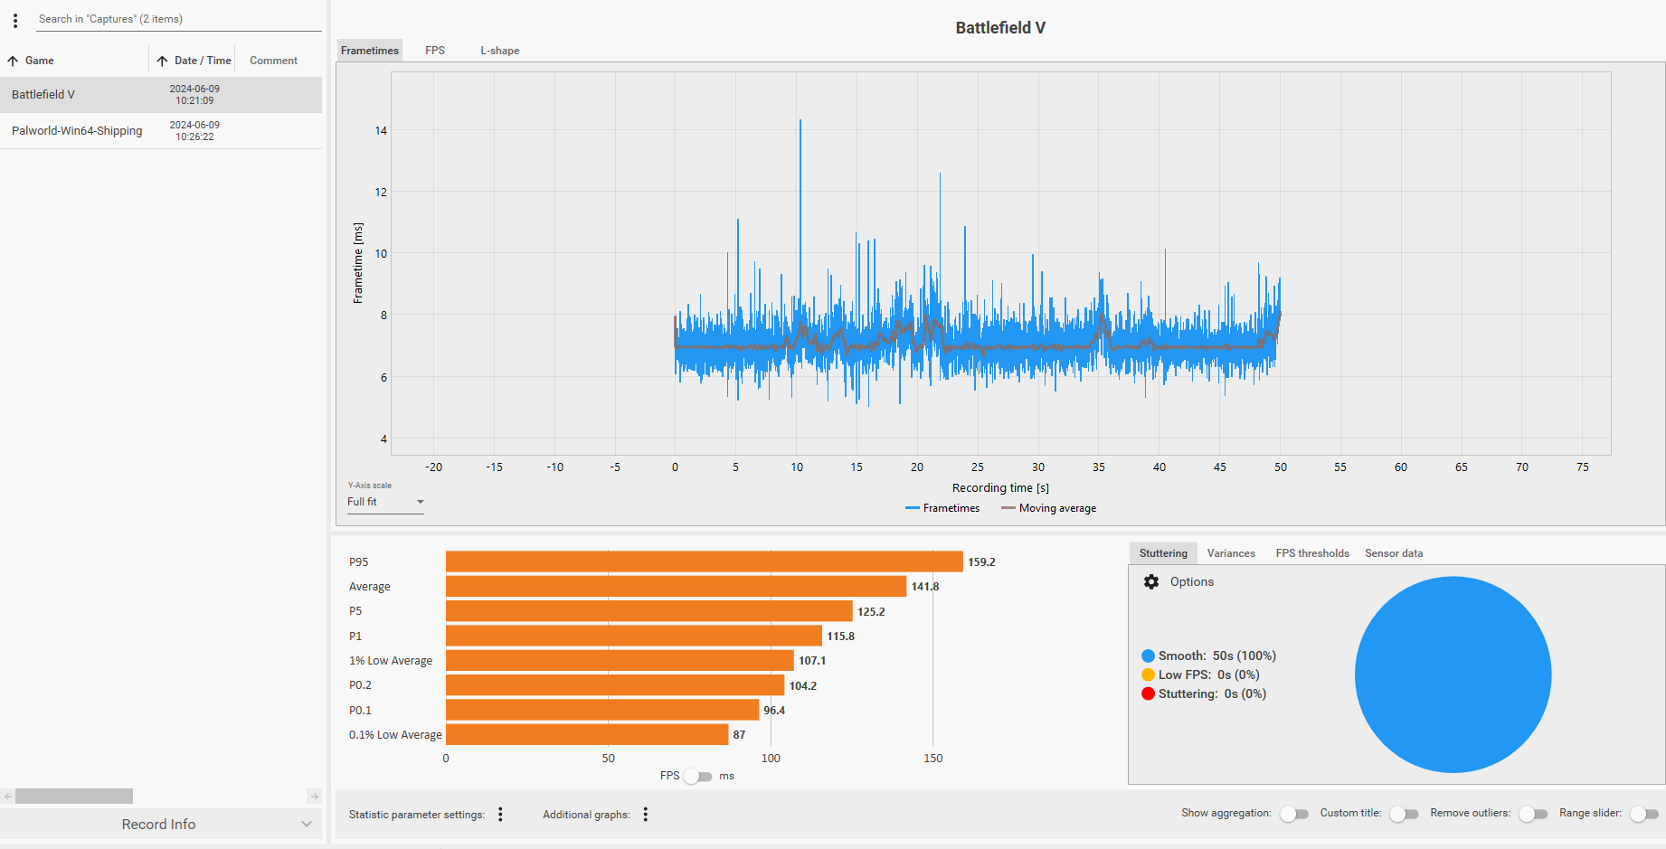This screenshot has height=849, width=1666.
Task: Click the Game column header label
Action: pyautogui.click(x=40, y=61)
